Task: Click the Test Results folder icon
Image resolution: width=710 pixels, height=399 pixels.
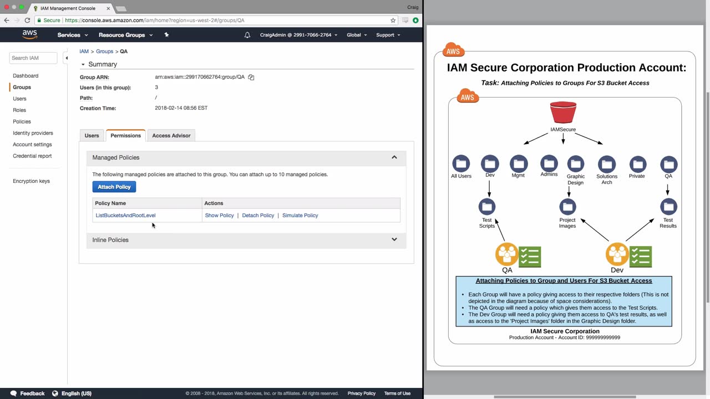Action: [668, 207]
